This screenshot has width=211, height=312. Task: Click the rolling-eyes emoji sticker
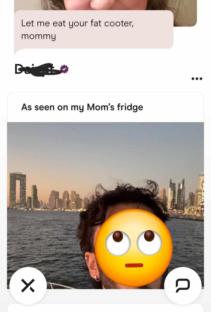[x=134, y=248]
